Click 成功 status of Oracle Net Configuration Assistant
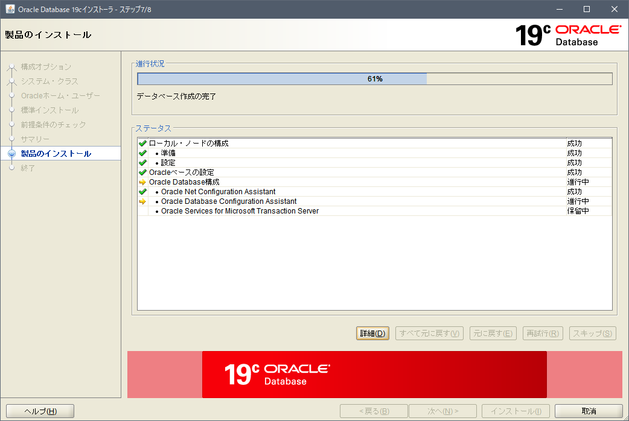Screen dimensions: 629x421 (x=575, y=192)
